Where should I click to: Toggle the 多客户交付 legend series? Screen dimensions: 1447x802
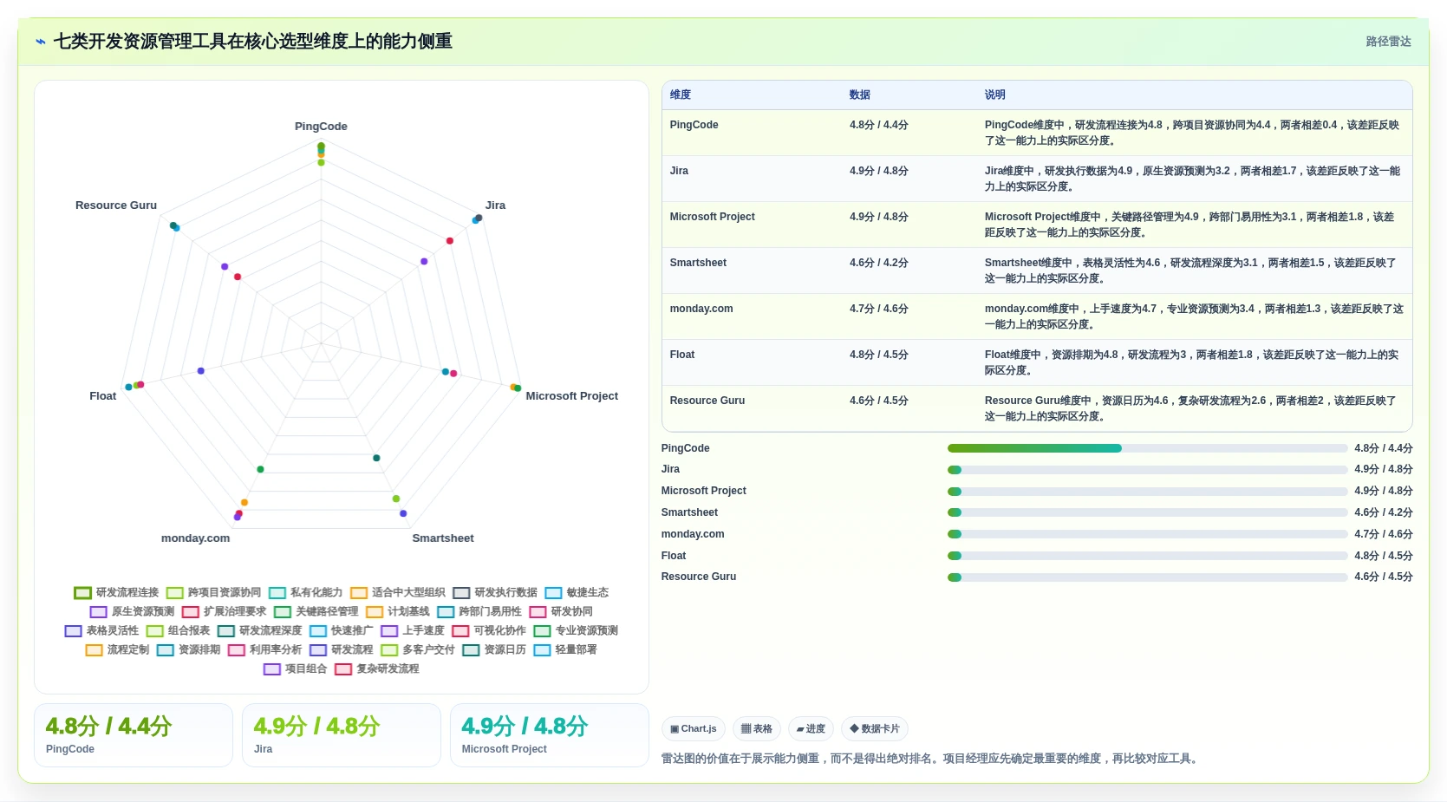coord(417,650)
